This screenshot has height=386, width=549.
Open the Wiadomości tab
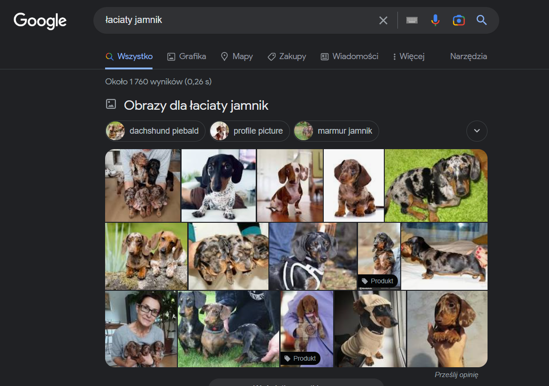click(x=350, y=56)
